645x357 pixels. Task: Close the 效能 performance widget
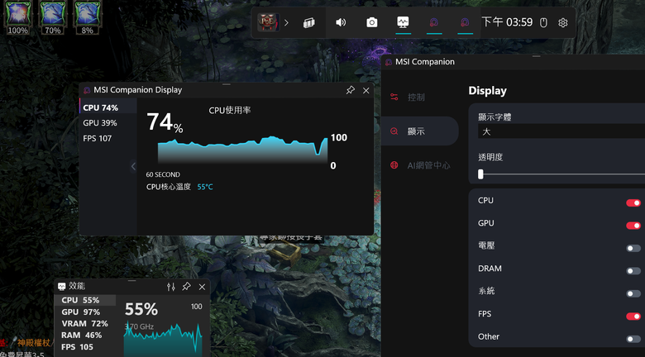click(x=202, y=287)
